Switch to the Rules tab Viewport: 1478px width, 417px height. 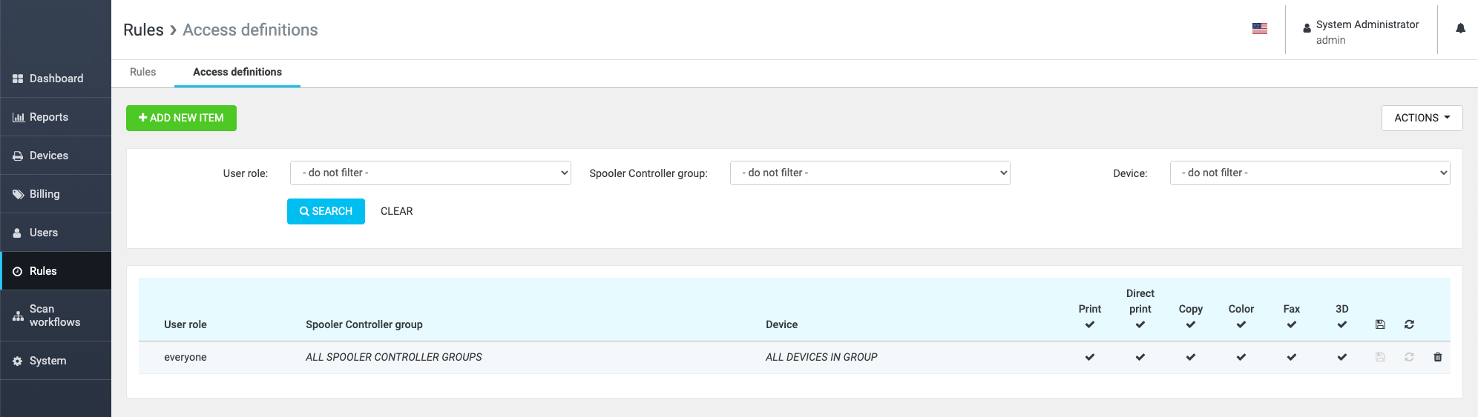click(142, 72)
